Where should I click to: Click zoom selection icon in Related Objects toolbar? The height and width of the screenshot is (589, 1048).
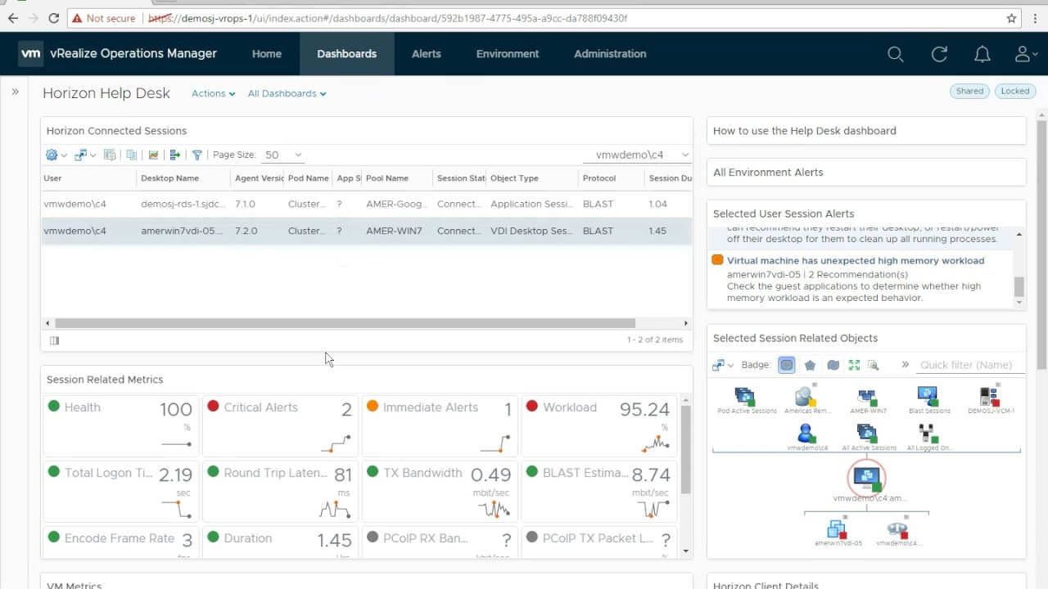pyautogui.click(x=874, y=365)
